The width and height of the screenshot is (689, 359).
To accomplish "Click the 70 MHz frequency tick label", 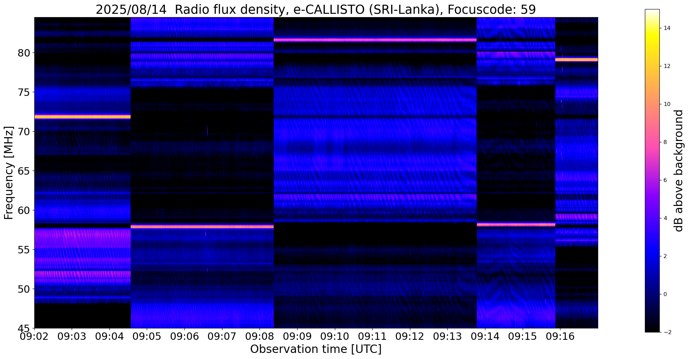I will [24, 132].
